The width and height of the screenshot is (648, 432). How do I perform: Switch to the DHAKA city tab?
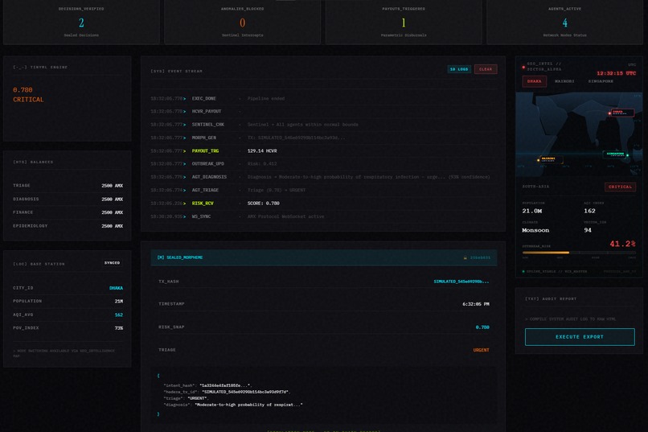534,81
